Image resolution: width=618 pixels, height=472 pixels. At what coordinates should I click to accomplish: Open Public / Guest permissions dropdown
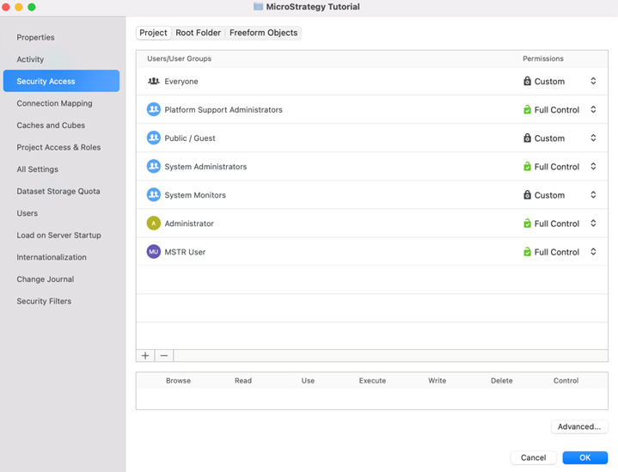593,138
